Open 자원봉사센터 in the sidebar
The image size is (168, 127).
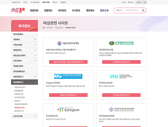[x=24, y=66]
